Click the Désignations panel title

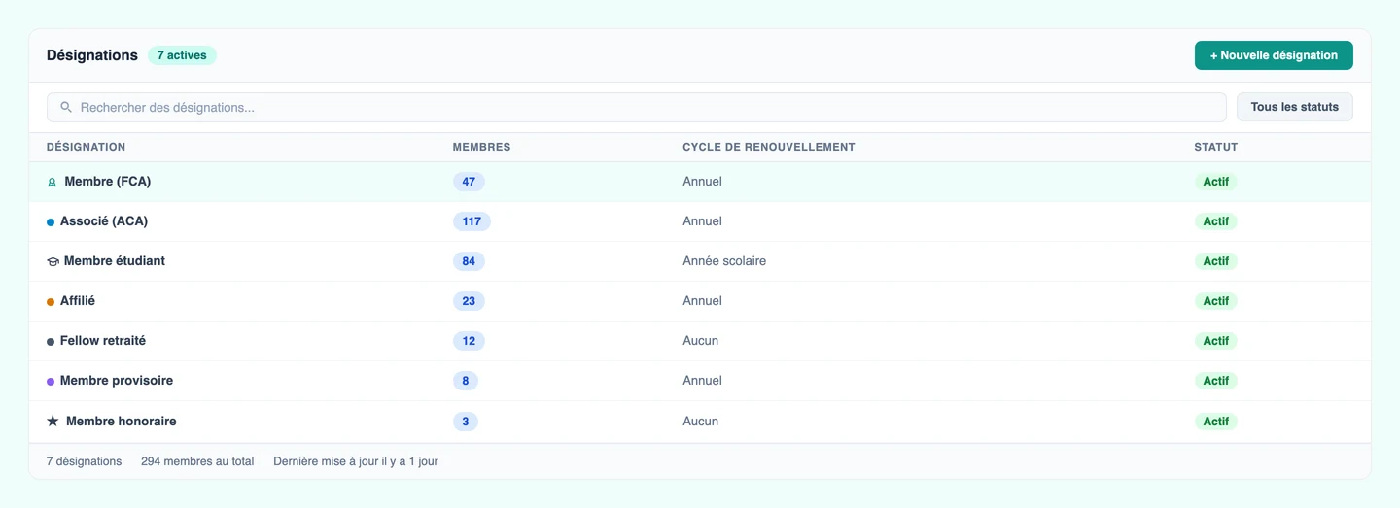pos(92,55)
